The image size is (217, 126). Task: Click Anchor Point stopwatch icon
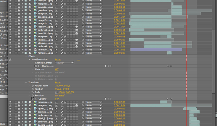pyautogui.click(x=33, y=85)
